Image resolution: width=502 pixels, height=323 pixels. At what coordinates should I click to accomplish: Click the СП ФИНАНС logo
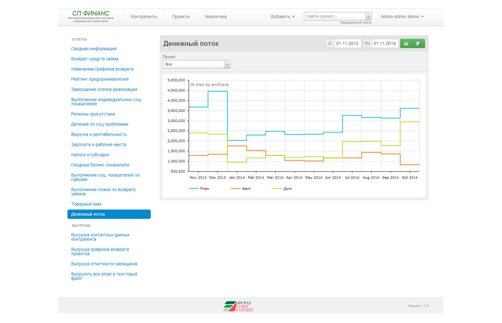pos(91,13)
